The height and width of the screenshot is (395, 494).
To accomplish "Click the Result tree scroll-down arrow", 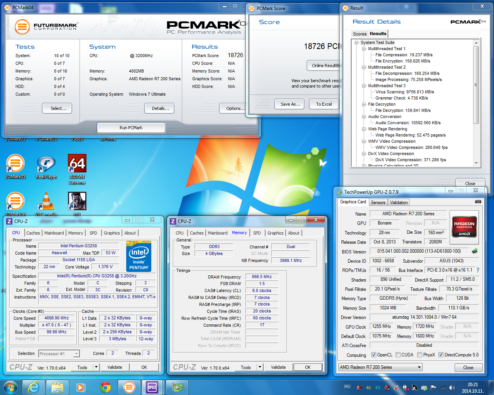I will coord(476,163).
